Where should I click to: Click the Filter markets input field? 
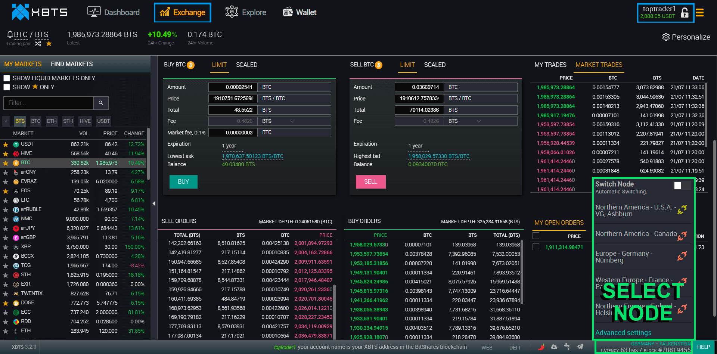pyautogui.click(x=49, y=103)
